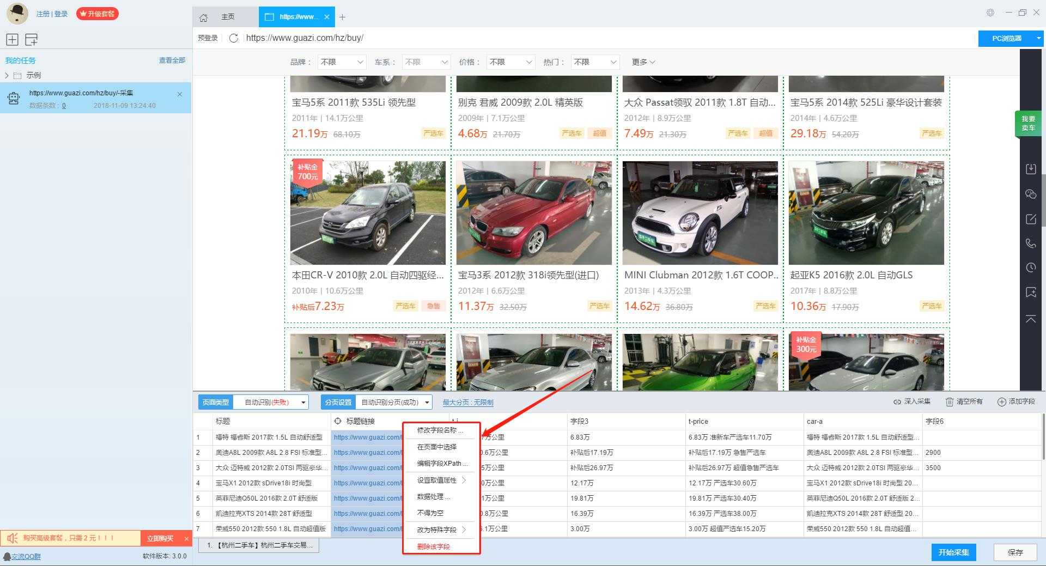Click 最大分页: 无限制 link

click(x=468, y=403)
